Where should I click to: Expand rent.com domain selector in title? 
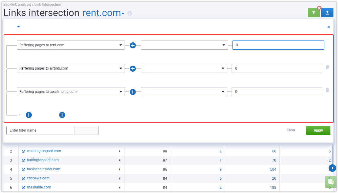tap(123, 14)
